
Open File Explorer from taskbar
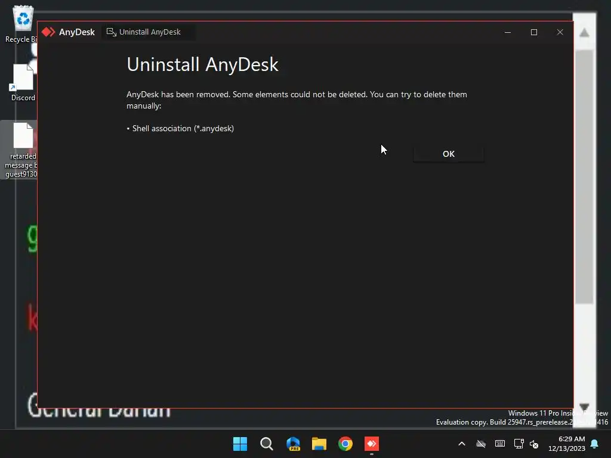coord(319,444)
